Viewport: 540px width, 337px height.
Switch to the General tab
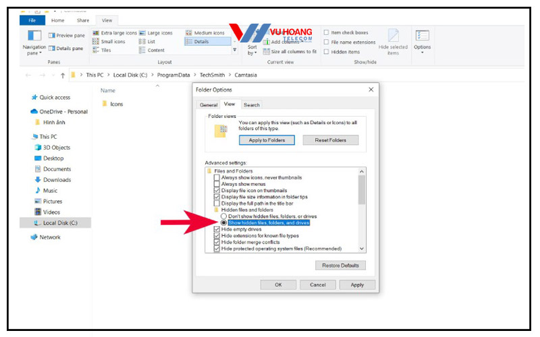coord(209,105)
